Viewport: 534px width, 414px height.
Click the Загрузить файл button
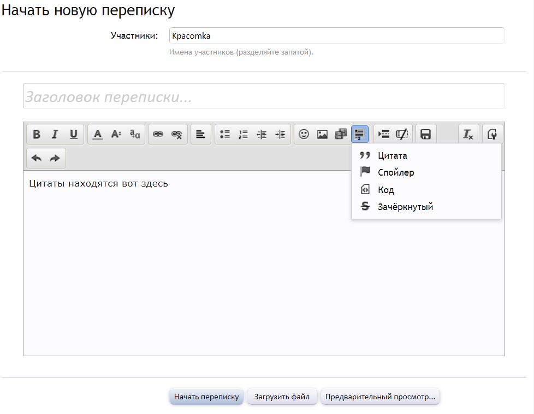tap(282, 397)
